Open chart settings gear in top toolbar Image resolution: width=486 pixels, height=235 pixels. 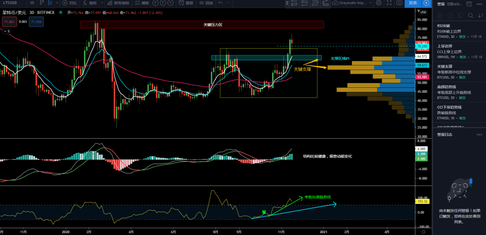[x=378, y=3]
